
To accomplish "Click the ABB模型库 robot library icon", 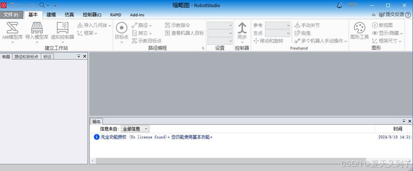I will [12, 28].
